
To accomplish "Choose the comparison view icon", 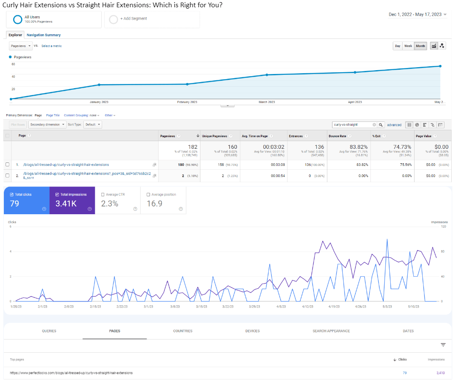I will pyautogui.click(x=432, y=125).
